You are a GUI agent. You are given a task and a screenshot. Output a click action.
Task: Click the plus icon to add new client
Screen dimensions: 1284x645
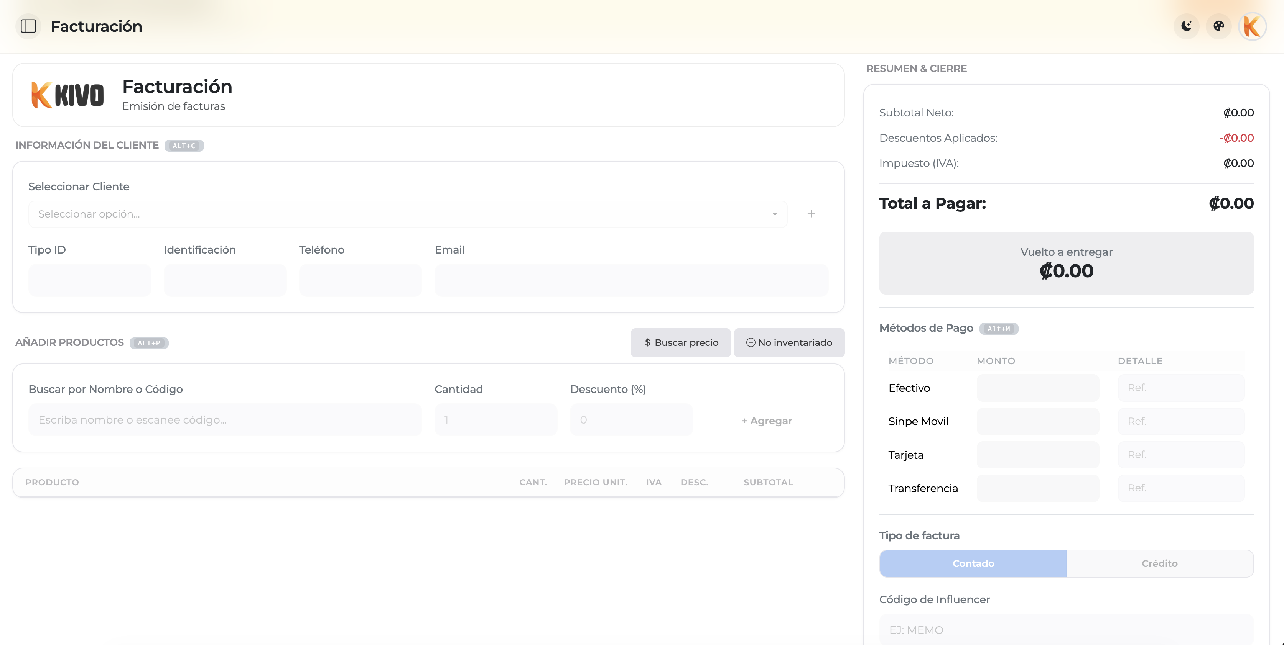[812, 214]
